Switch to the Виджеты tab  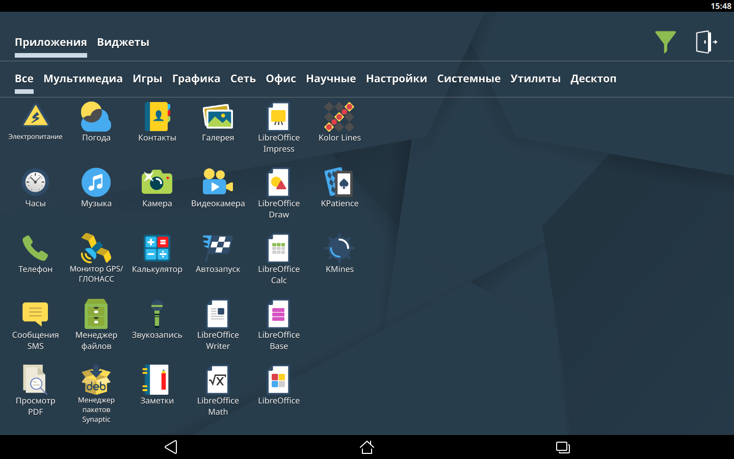tap(123, 42)
